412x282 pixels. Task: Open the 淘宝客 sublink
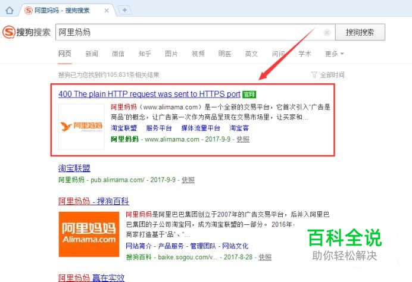click(x=239, y=128)
